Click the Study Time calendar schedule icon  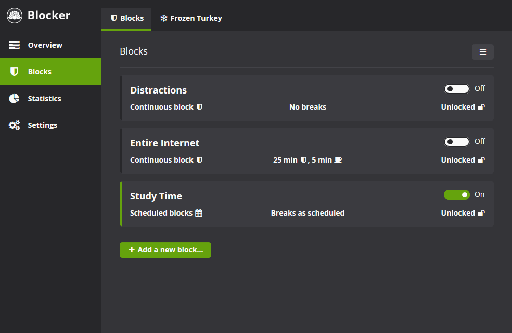[x=199, y=213]
